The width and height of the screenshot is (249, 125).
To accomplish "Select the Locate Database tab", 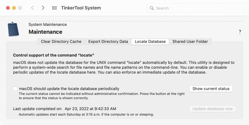I will tap(150, 41).
